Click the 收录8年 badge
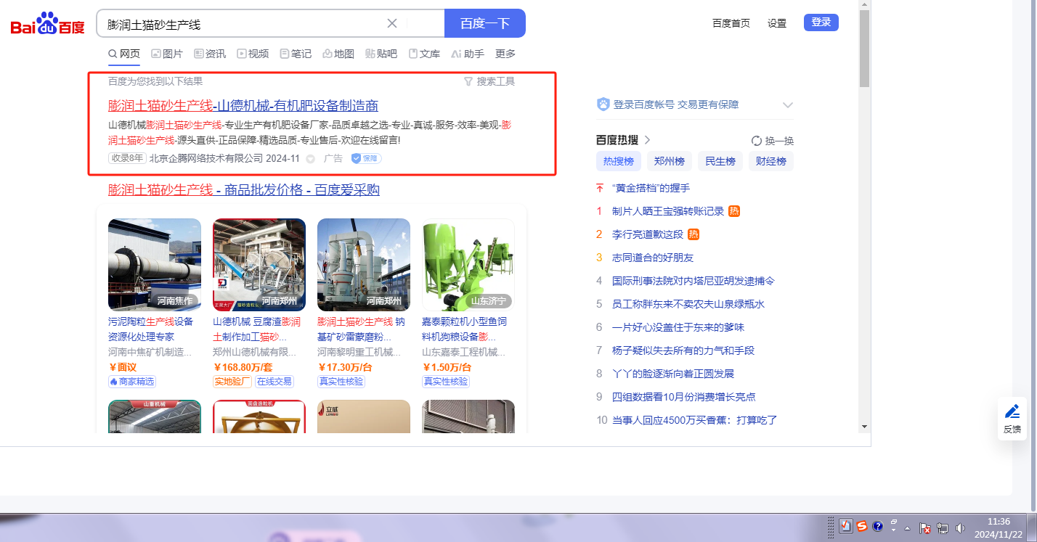This screenshot has width=1037, height=542. 127,158
